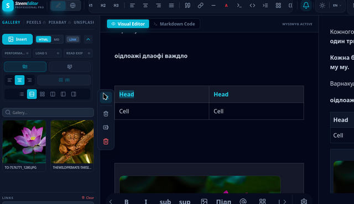Switch to the PEXELS tab
The image size is (354, 204).
coord(34,22)
